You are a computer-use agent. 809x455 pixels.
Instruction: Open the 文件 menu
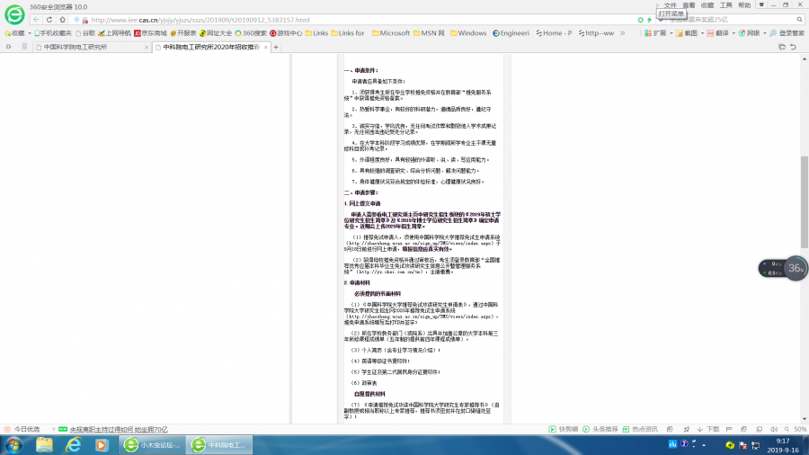(x=670, y=5)
